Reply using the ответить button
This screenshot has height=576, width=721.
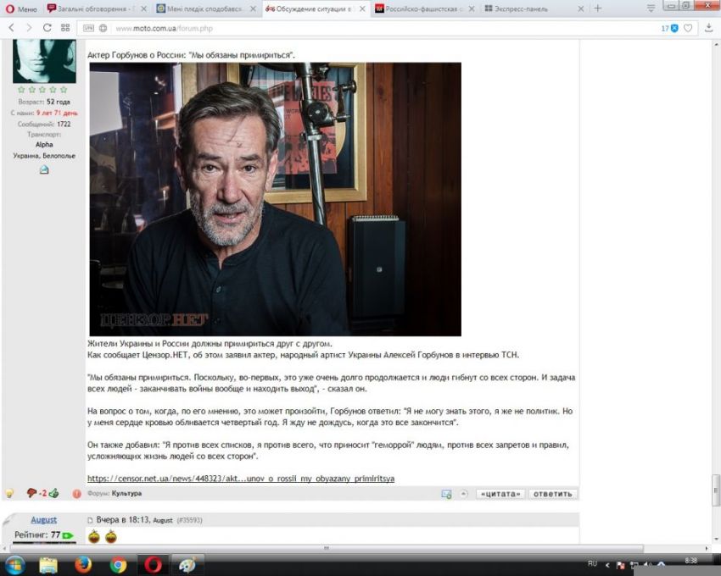point(553,494)
